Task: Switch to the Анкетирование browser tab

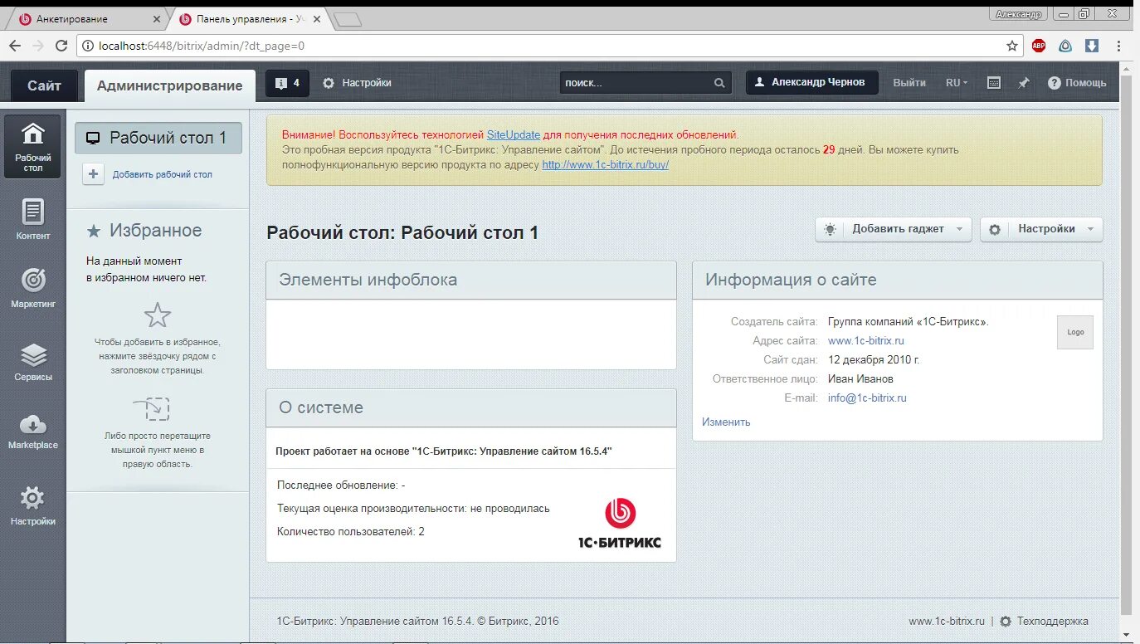Action: (87, 18)
